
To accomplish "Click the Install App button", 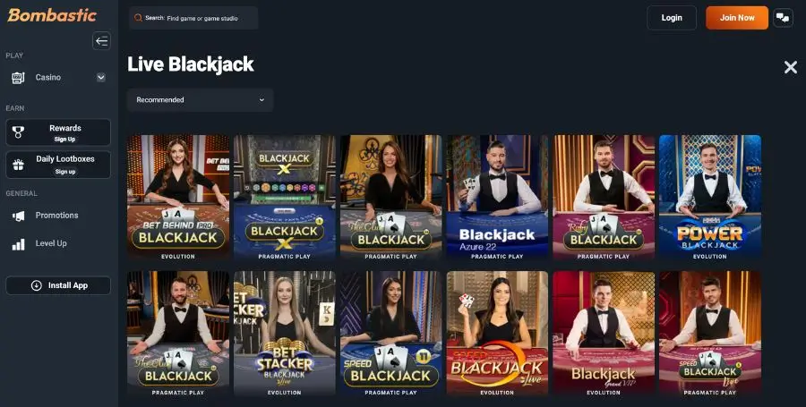I will [58, 285].
